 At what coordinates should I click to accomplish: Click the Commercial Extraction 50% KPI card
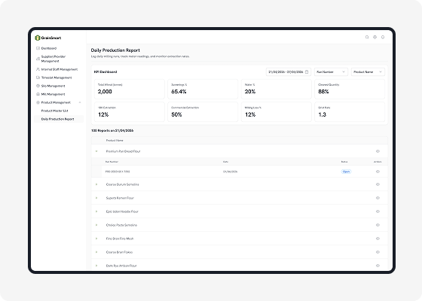click(203, 112)
